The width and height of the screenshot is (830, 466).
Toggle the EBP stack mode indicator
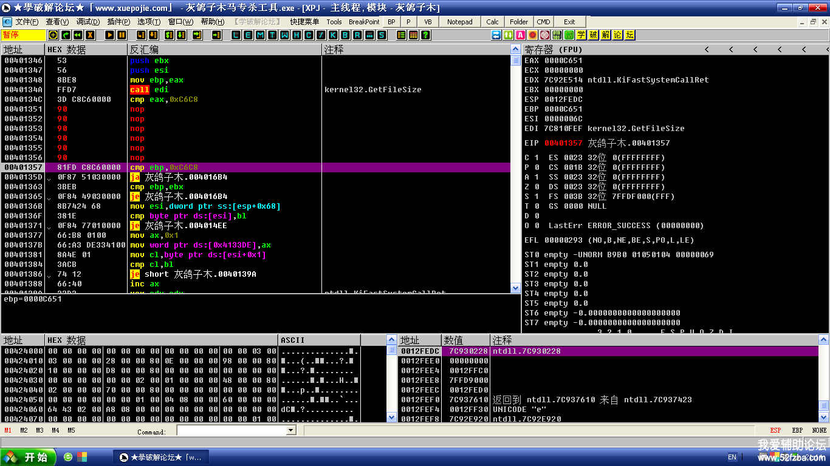click(x=797, y=430)
